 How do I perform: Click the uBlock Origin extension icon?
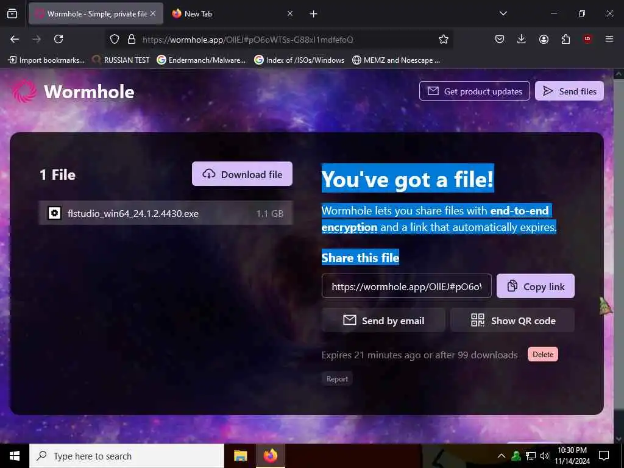(x=587, y=39)
